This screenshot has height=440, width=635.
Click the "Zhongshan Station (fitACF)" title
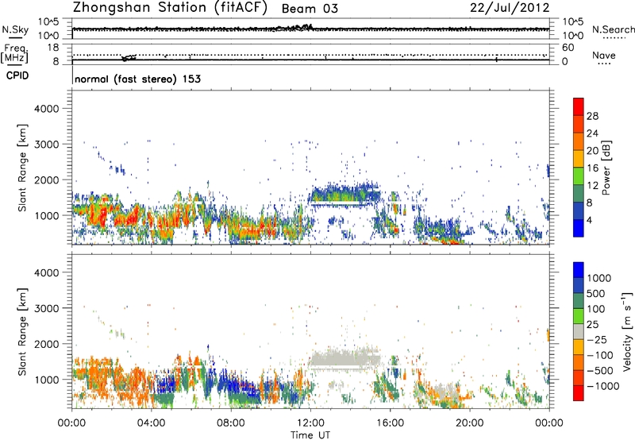tap(170, 8)
